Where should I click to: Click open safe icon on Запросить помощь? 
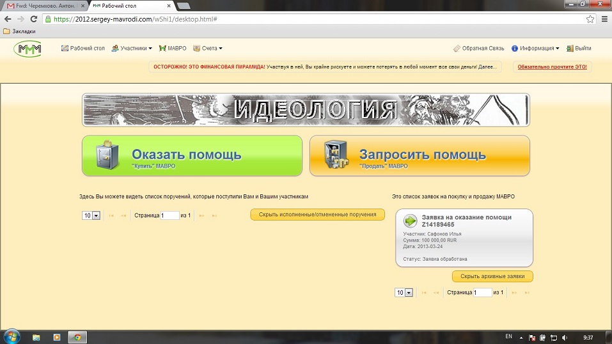click(x=336, y=155)
